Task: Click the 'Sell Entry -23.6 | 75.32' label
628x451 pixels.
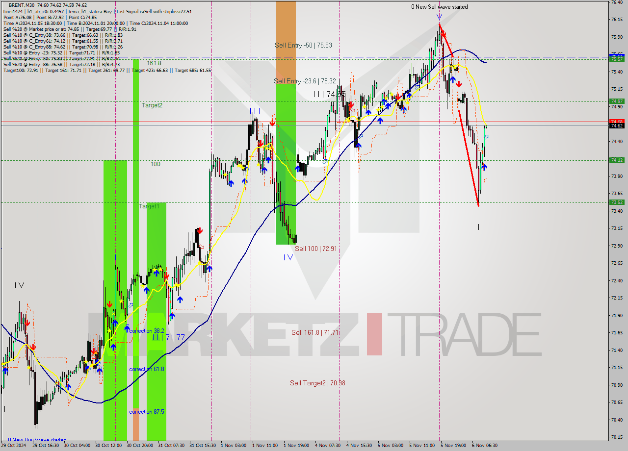Action: coord(305,81)
